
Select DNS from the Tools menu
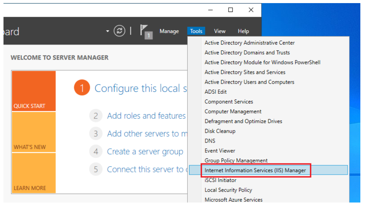click(x=210, y=141)
